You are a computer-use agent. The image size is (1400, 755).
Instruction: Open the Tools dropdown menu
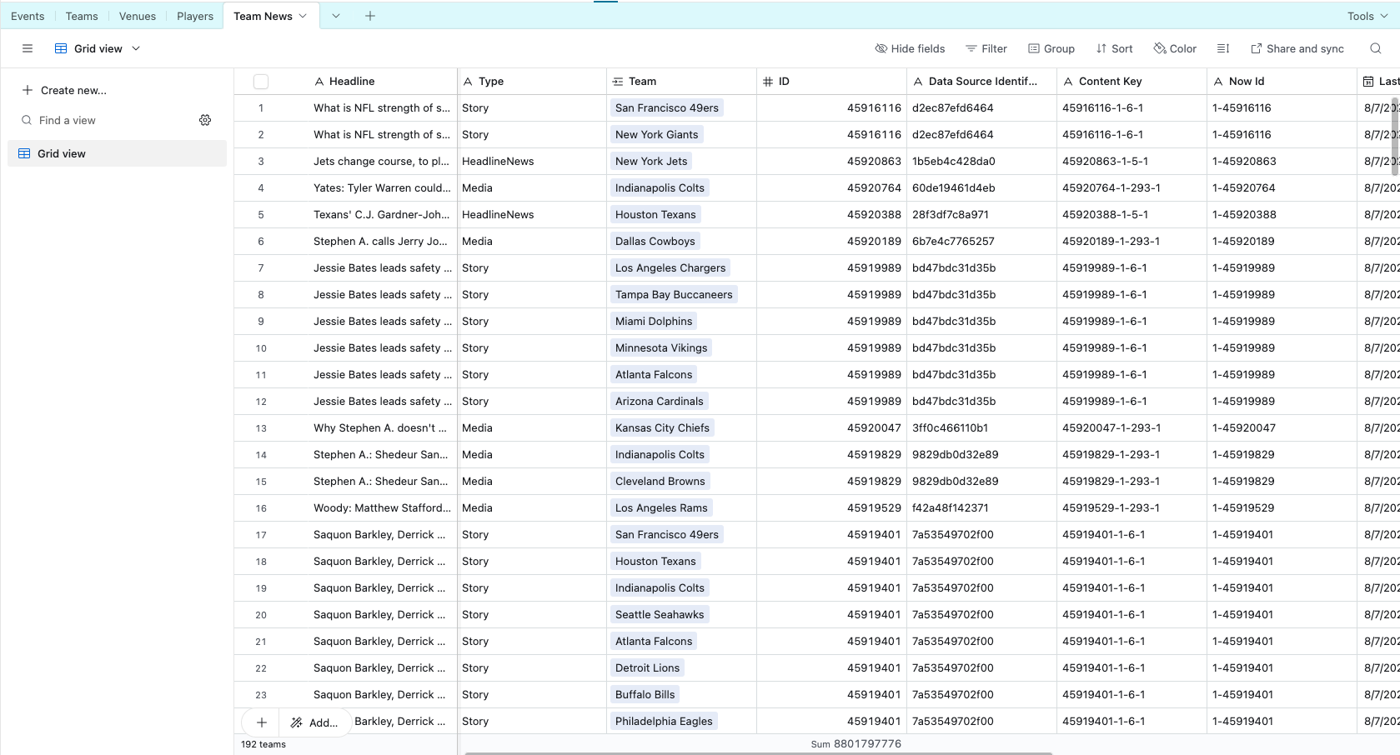coord(1367,16)
